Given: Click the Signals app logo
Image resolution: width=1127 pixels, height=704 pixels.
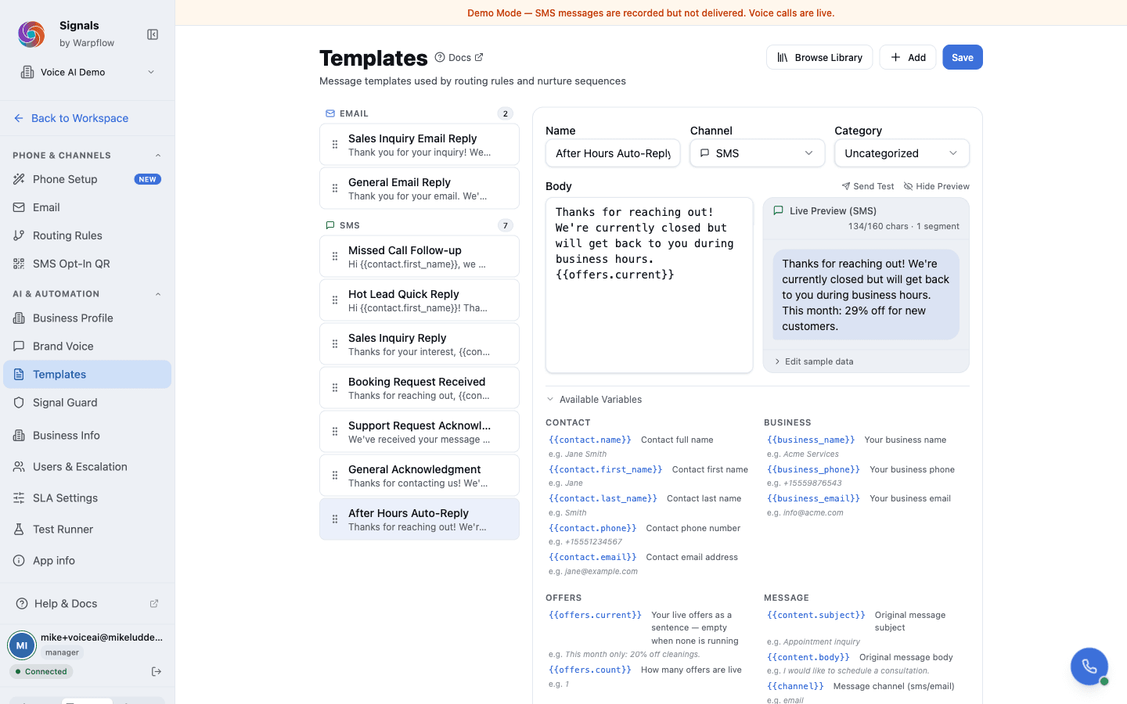Looking at the screenshot, I should click(31, 34).
